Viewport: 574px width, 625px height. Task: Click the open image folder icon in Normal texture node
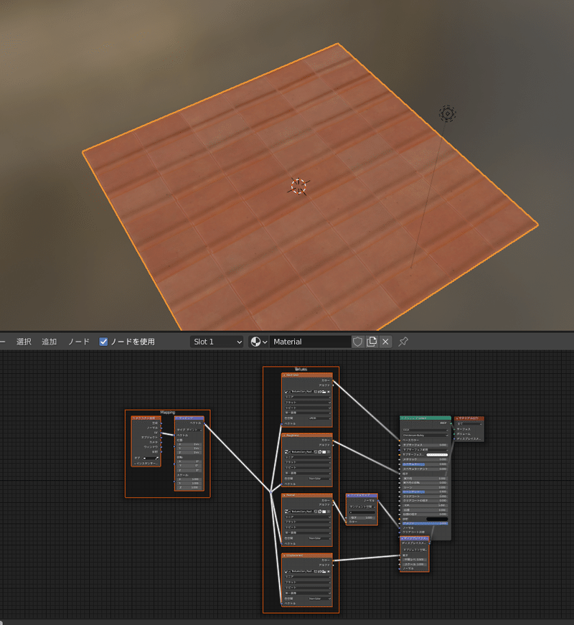(324, 512)
